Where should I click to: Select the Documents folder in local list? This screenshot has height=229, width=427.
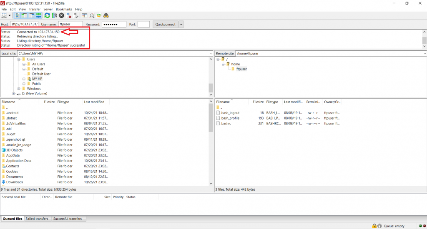15,177
